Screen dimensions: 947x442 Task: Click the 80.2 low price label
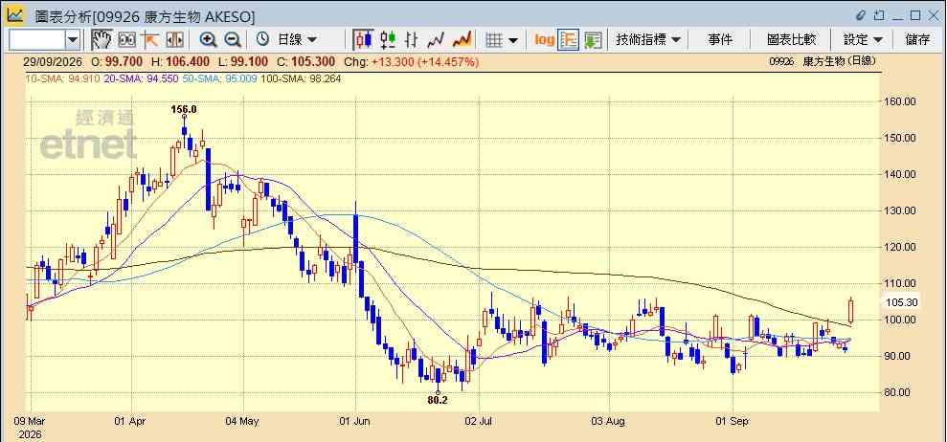tap(438, 400)
